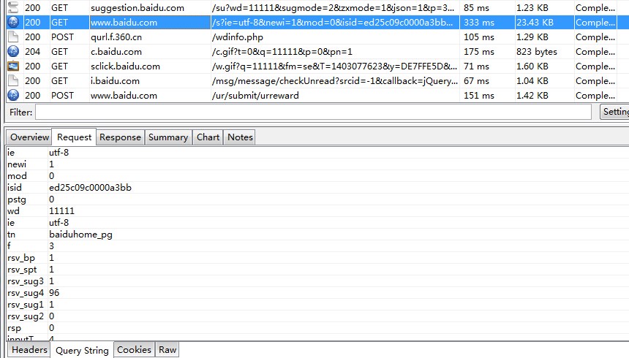Click the /ur/submit/urreward path cell
The width and height of the screenshot is (629, 358).
coord(336,96)
